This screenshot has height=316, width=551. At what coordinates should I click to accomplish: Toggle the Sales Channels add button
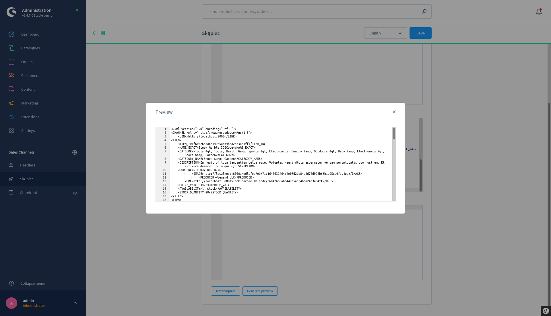(74, 152)
